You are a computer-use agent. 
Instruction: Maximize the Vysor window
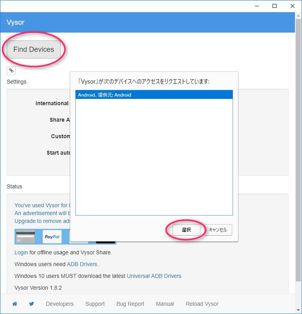tap(275, 6)
